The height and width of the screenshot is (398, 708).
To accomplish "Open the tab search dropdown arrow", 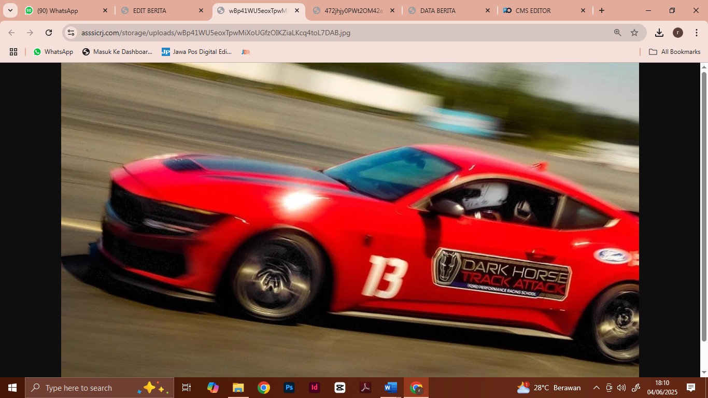I will [x=10, y=10].
